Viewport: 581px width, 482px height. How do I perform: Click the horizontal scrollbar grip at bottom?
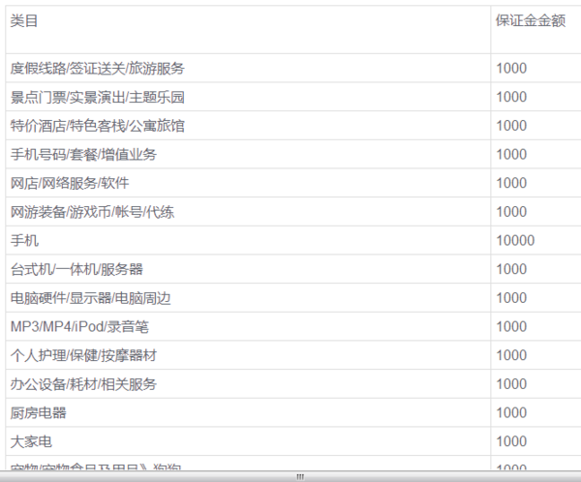[x=299, y=476]
